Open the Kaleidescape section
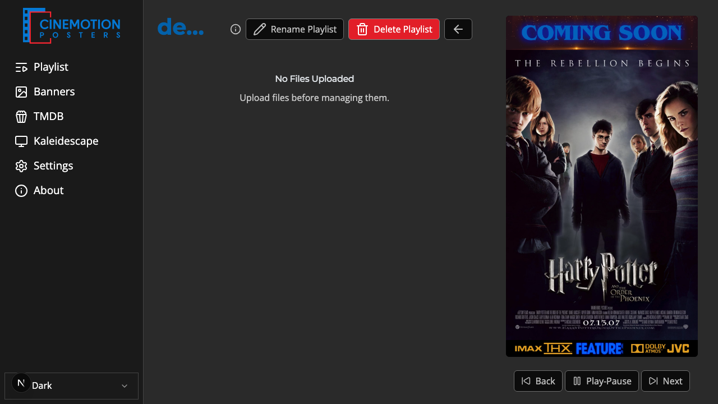This screenshot has height=404, width=718. (57, 141)
